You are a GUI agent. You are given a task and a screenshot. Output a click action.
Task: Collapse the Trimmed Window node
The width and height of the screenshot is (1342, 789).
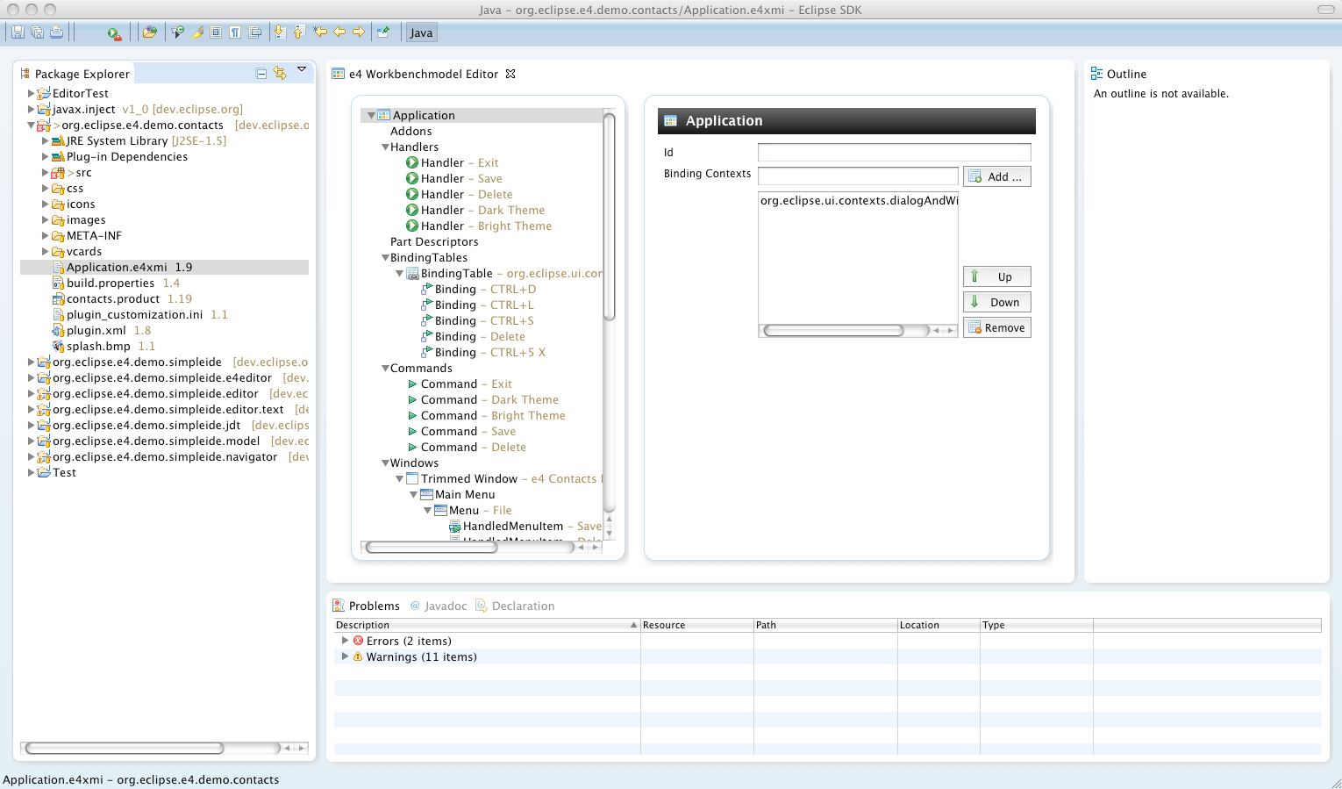click(x=399, y=478)
